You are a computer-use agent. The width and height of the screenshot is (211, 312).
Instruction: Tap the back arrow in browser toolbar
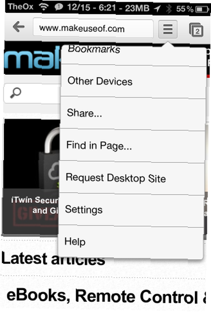coord(18,27)
